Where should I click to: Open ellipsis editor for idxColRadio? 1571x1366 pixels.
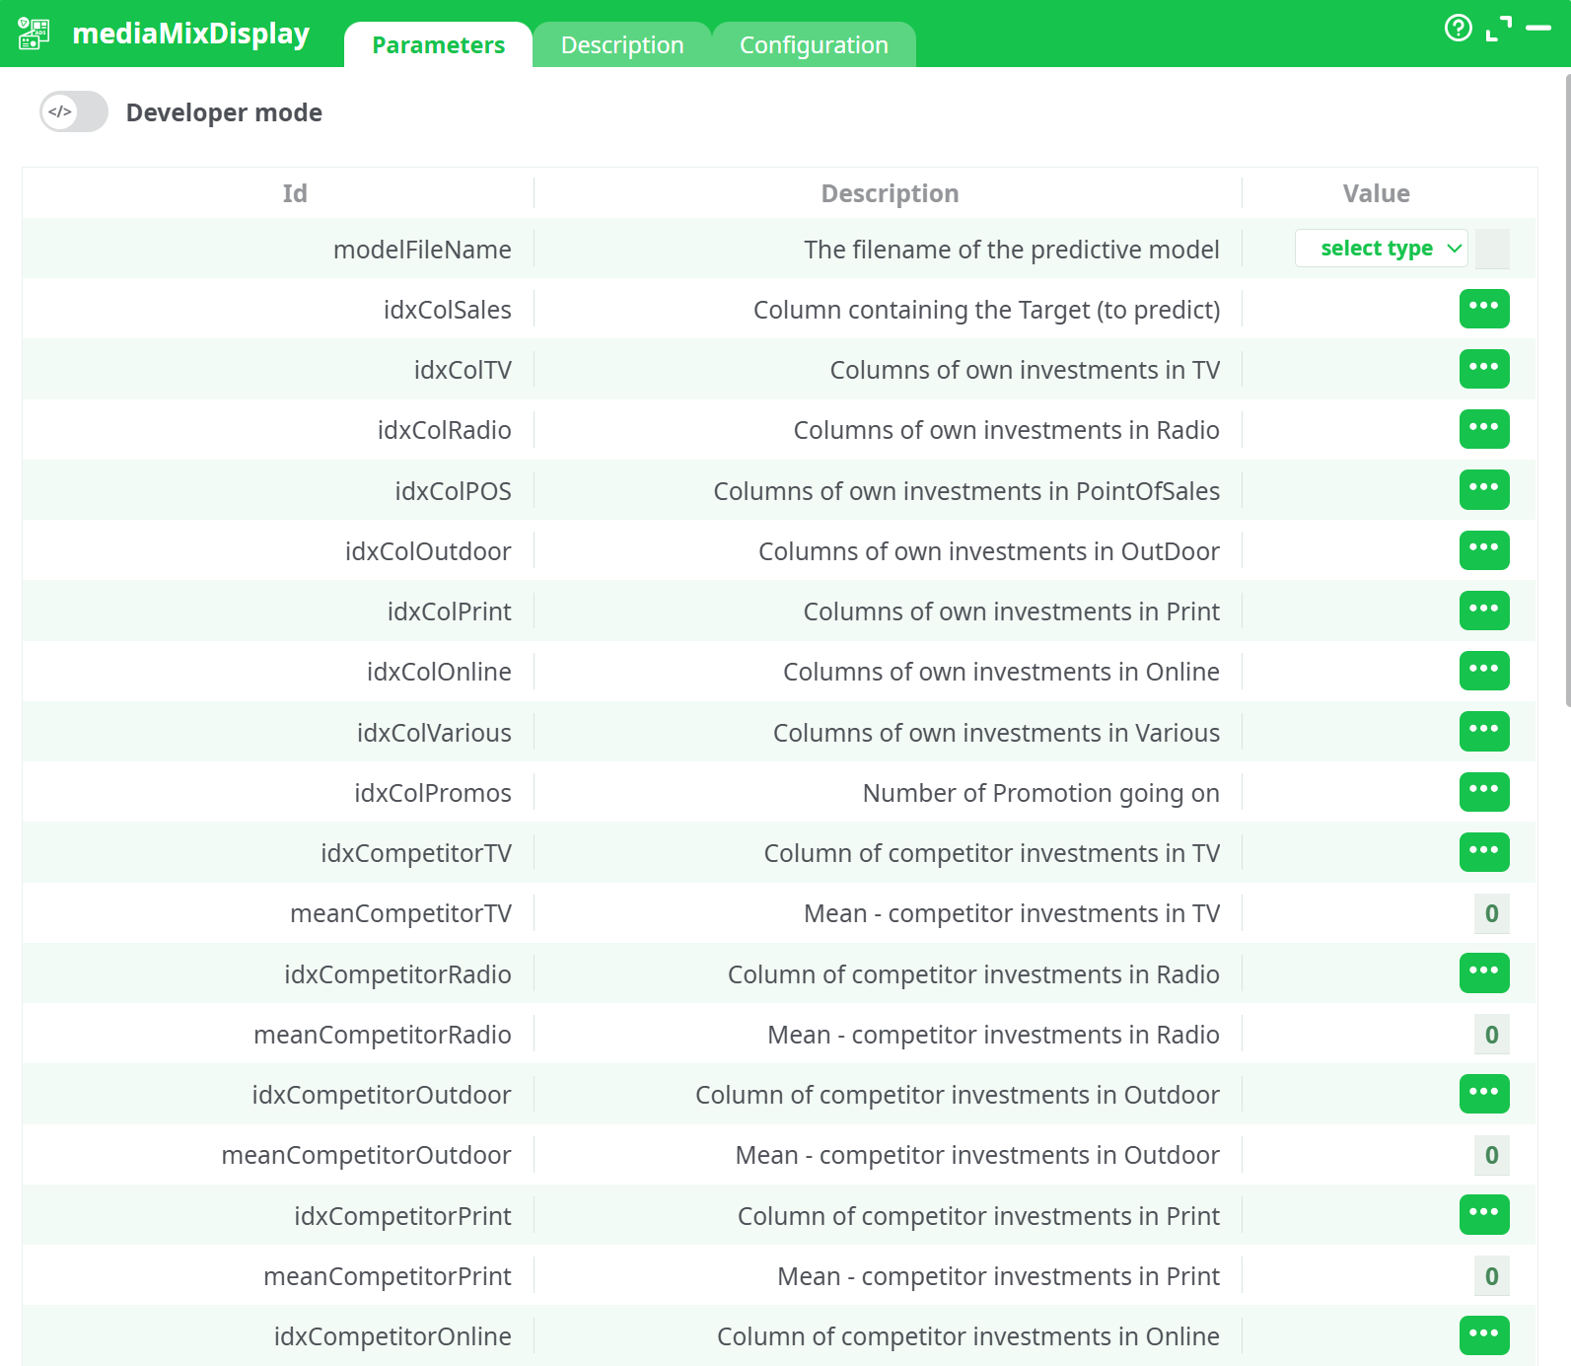1483,429
